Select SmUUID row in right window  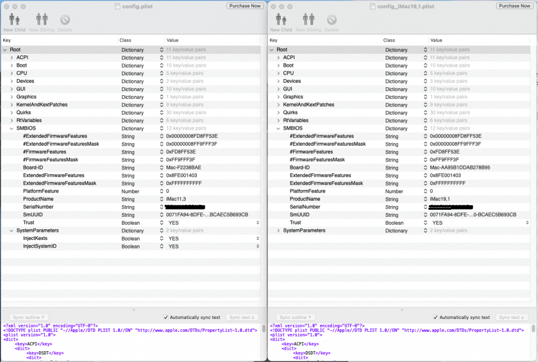click(399, 215)
